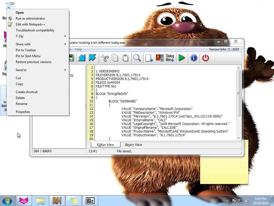Expand the Share with submenu
Screen dimensions: 274x206
[x=38, y=44]
